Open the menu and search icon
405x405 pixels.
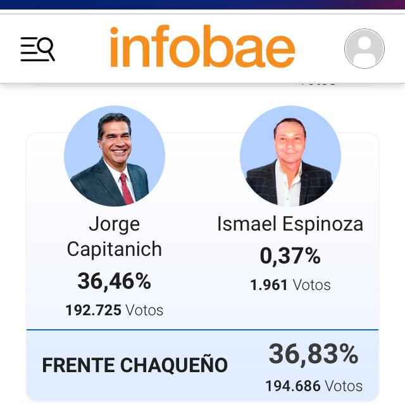pos(37,49)
